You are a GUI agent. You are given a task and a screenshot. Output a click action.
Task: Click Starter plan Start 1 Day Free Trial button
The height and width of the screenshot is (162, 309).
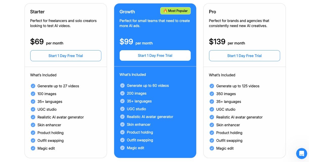[66, 56]
